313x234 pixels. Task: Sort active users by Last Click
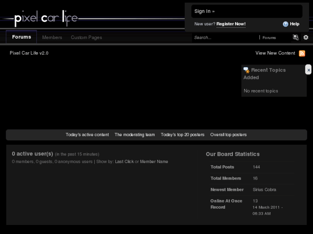124,161
